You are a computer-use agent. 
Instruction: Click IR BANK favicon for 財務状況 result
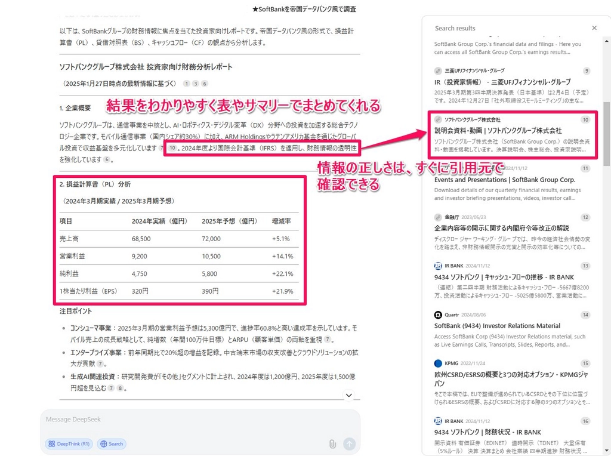point(438,421)
